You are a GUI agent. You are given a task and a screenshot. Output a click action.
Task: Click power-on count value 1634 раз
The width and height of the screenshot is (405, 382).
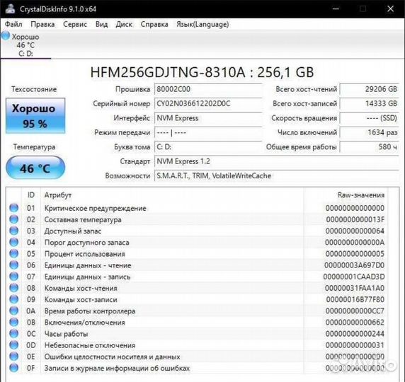point(370,133)
